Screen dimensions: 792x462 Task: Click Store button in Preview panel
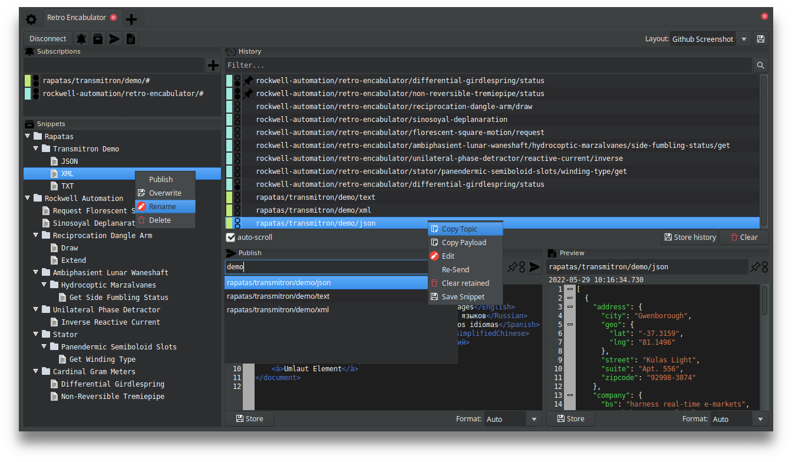pos(570,419)
